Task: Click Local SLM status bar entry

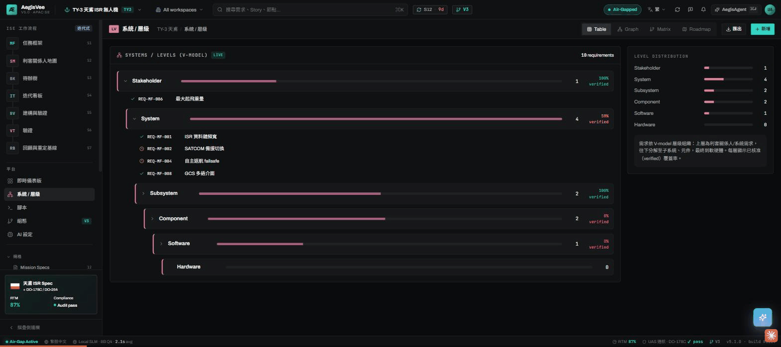Action: (102, 342)
